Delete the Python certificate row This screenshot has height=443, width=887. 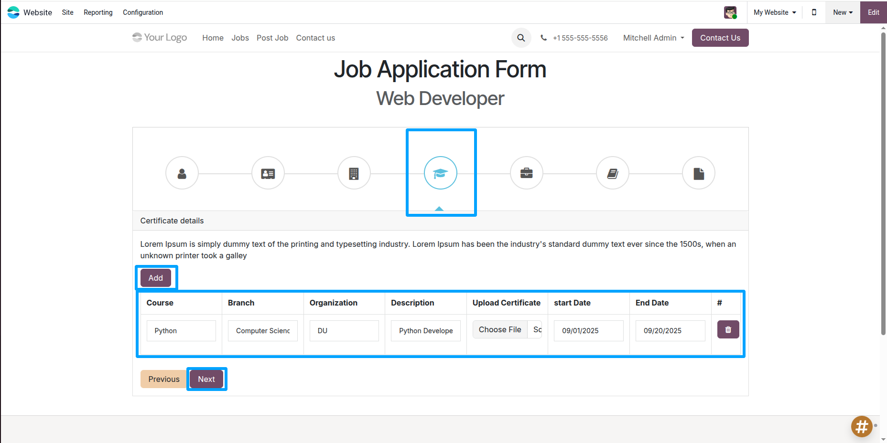pos(728,330)
